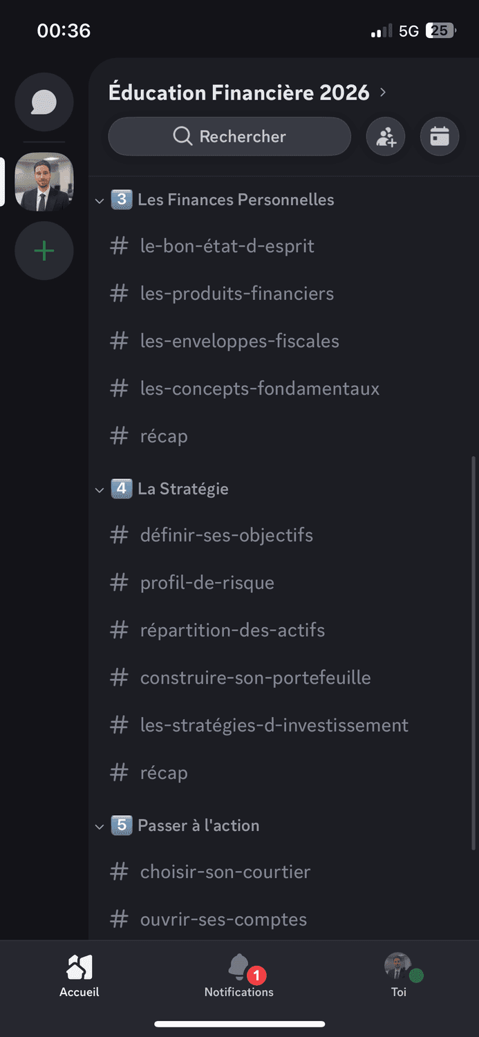Viewport: 479px width, 1037px height.
Task: Tap the hash icon beside profil-de-risque
Action: (x=120, y=583)
